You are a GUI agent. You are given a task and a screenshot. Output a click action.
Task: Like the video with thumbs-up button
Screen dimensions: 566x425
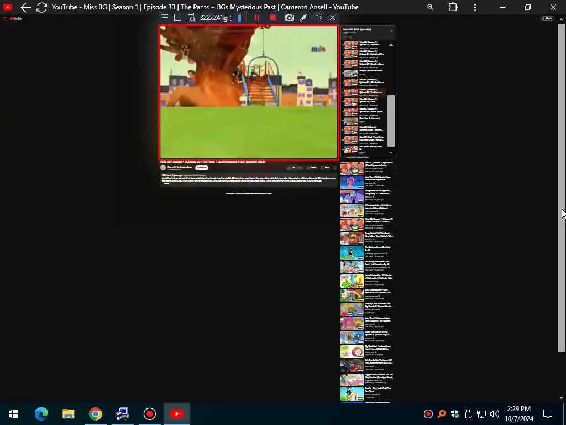[x=292, y=168]
